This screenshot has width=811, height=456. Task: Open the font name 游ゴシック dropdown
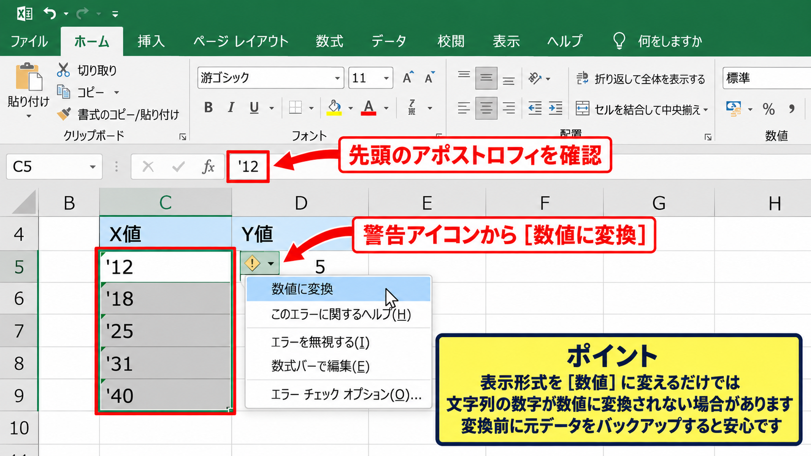point(337,78)
